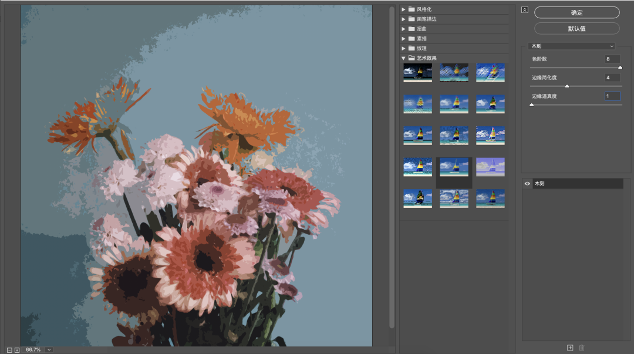634x354 pixels.
Task: Select the first filter thumbnail in 艺术效果
Action: click(417, 73)
